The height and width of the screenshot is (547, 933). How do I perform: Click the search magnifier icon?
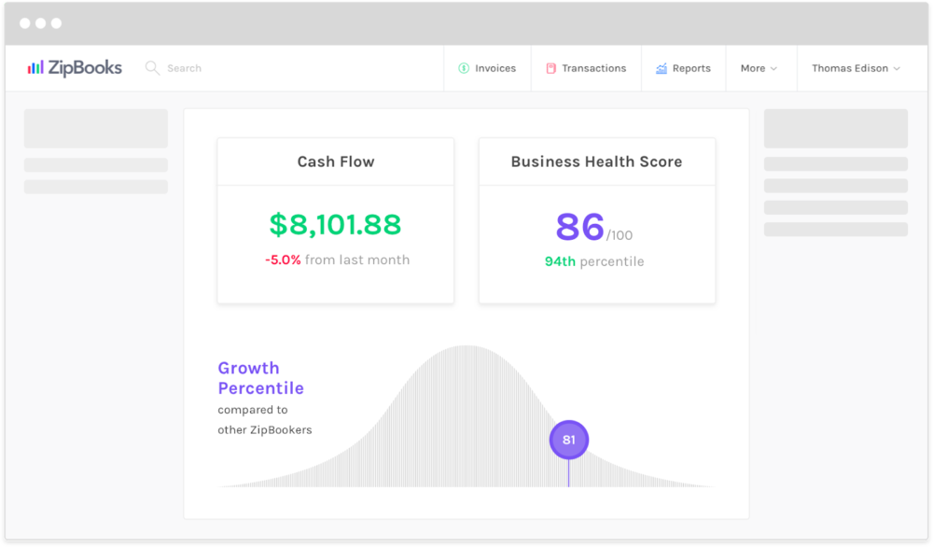pyautogui.click(x=152, y=68)
